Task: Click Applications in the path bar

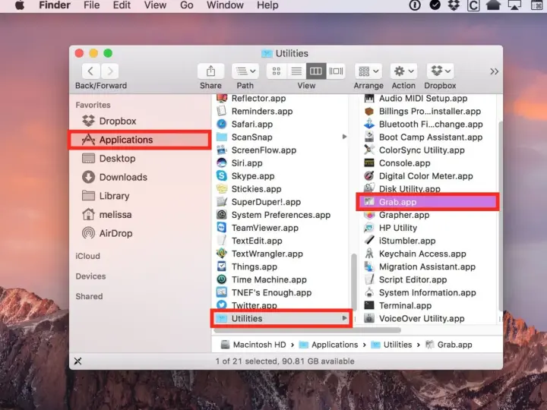Action: 329,345
